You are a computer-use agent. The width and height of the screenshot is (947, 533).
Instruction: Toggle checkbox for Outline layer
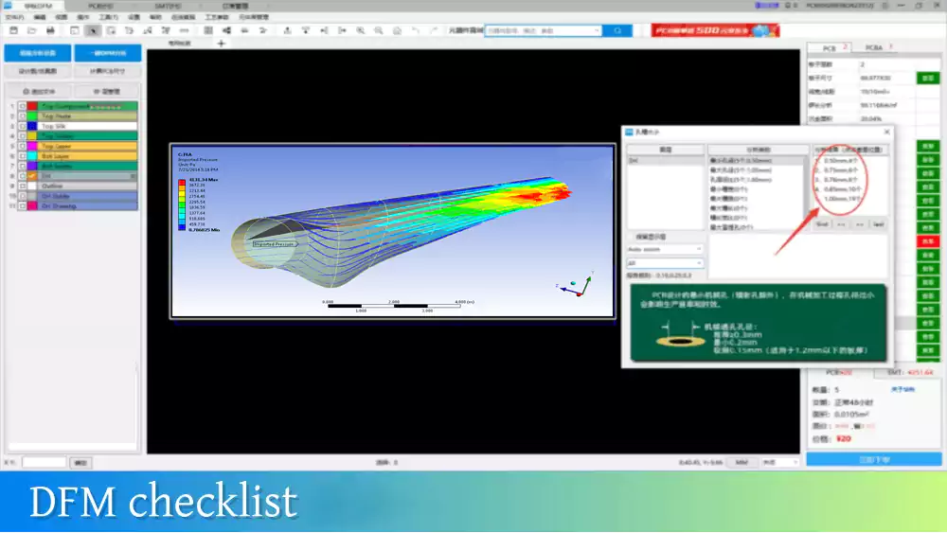click(23, 186)
